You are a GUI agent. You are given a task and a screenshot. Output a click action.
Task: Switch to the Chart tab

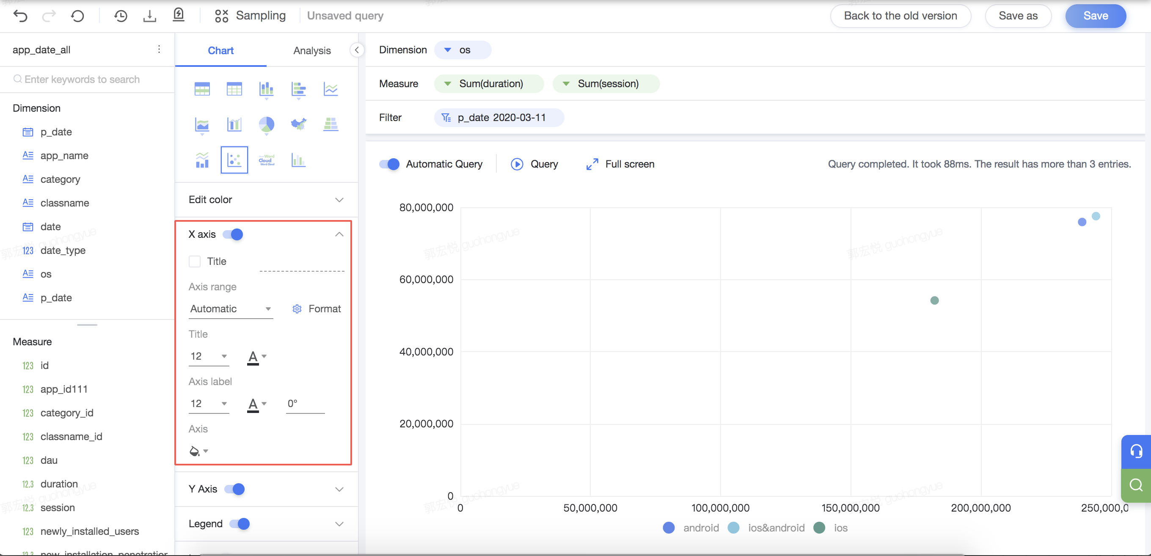pyautogui.click(x=221, y=50)
